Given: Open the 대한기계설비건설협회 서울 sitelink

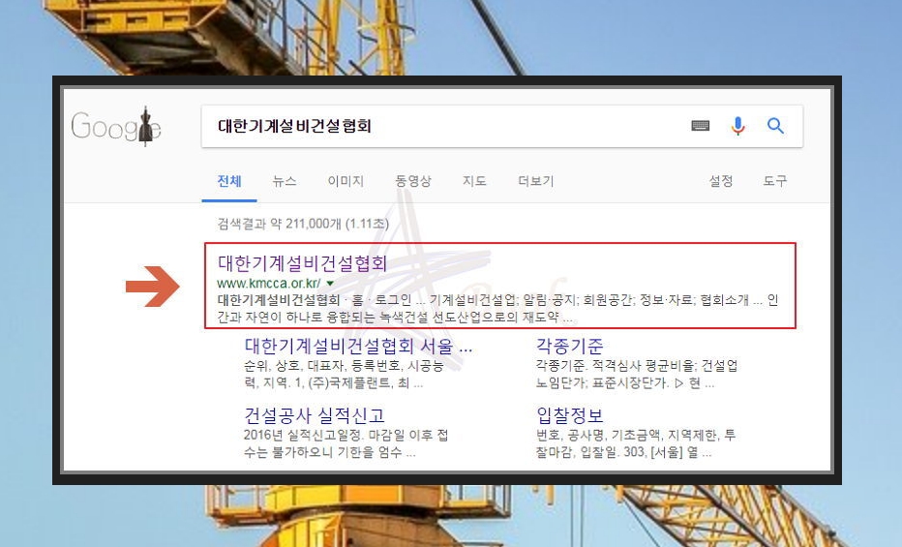Looking at the screenshot, I should [358, 346].
